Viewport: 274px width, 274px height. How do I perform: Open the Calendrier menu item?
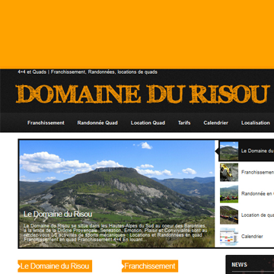[215, 123]
